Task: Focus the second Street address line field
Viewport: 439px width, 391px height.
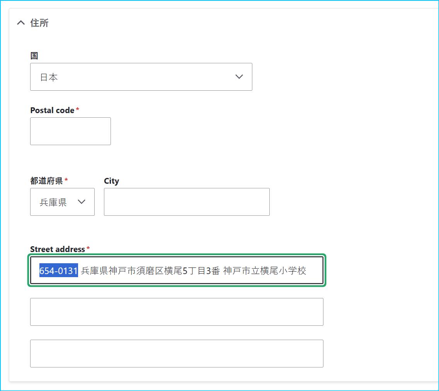Action: pos(177,312)
